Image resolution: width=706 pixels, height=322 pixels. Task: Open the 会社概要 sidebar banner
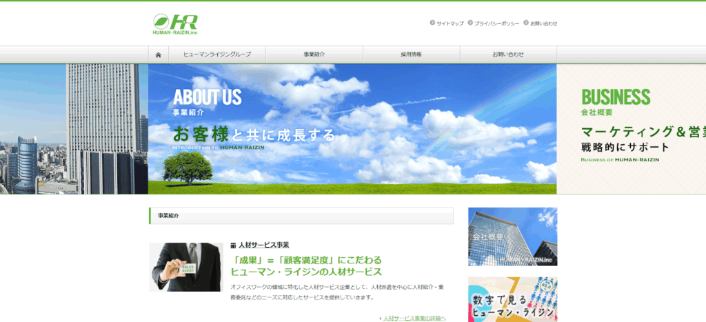tap(512, 237)
